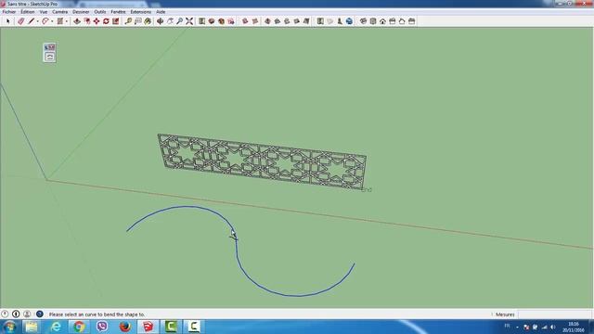Switch to Iso view
This screenshot has width=594, height=334.
(363, 21)
